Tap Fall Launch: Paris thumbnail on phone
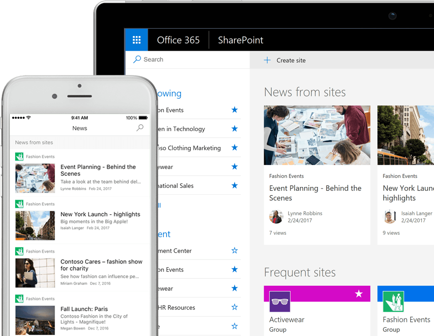 click(35, 320)
